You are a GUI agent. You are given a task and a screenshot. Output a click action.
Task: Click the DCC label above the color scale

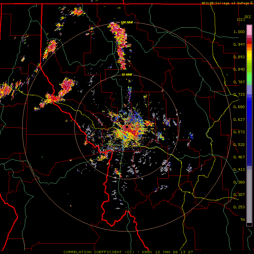248,17
